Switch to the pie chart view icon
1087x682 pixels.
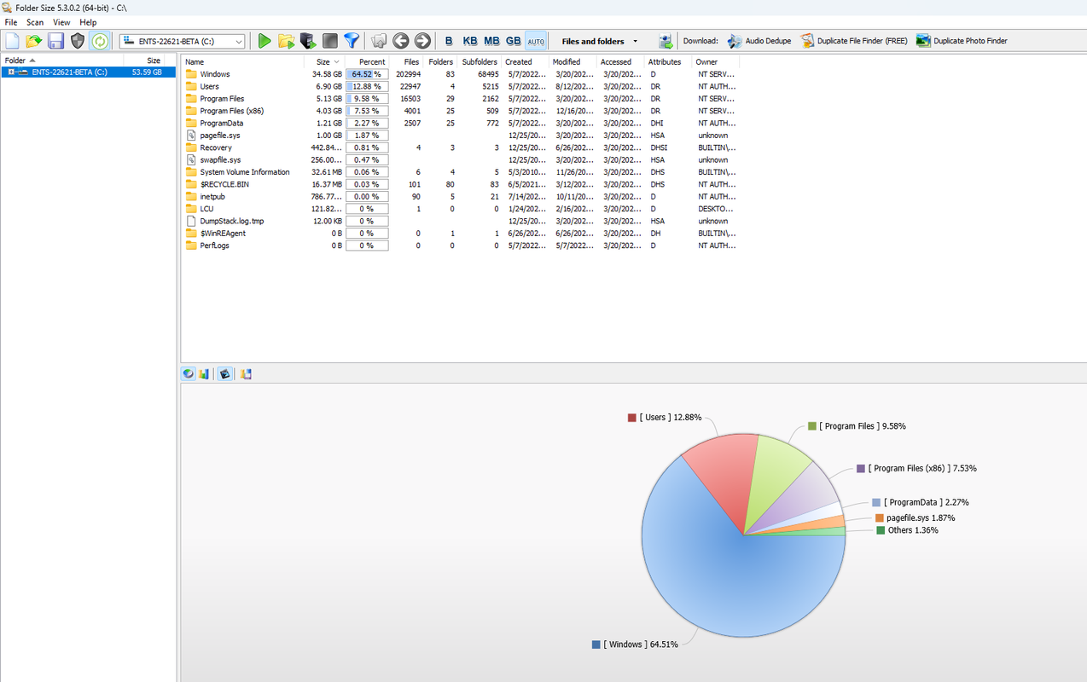[x=189, y=374]
